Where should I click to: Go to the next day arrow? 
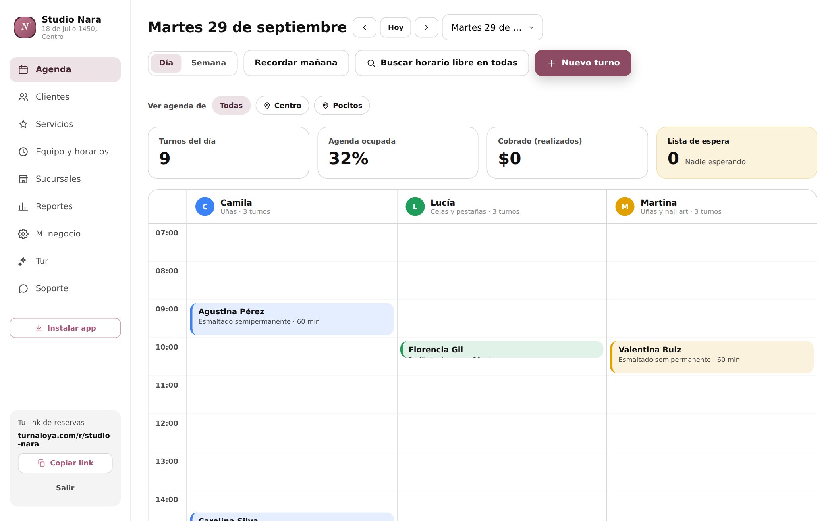pyautogui.click(x=427, y=27)
